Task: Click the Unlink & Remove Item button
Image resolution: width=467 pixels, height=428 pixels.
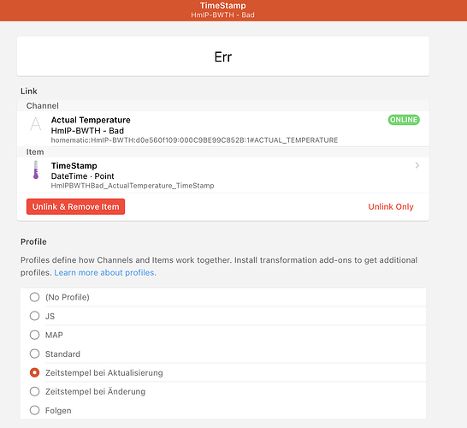Action: point(75,206)
